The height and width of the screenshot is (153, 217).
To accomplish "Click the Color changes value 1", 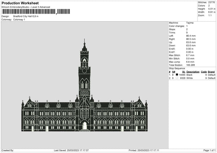I will [x=187, y=26].
